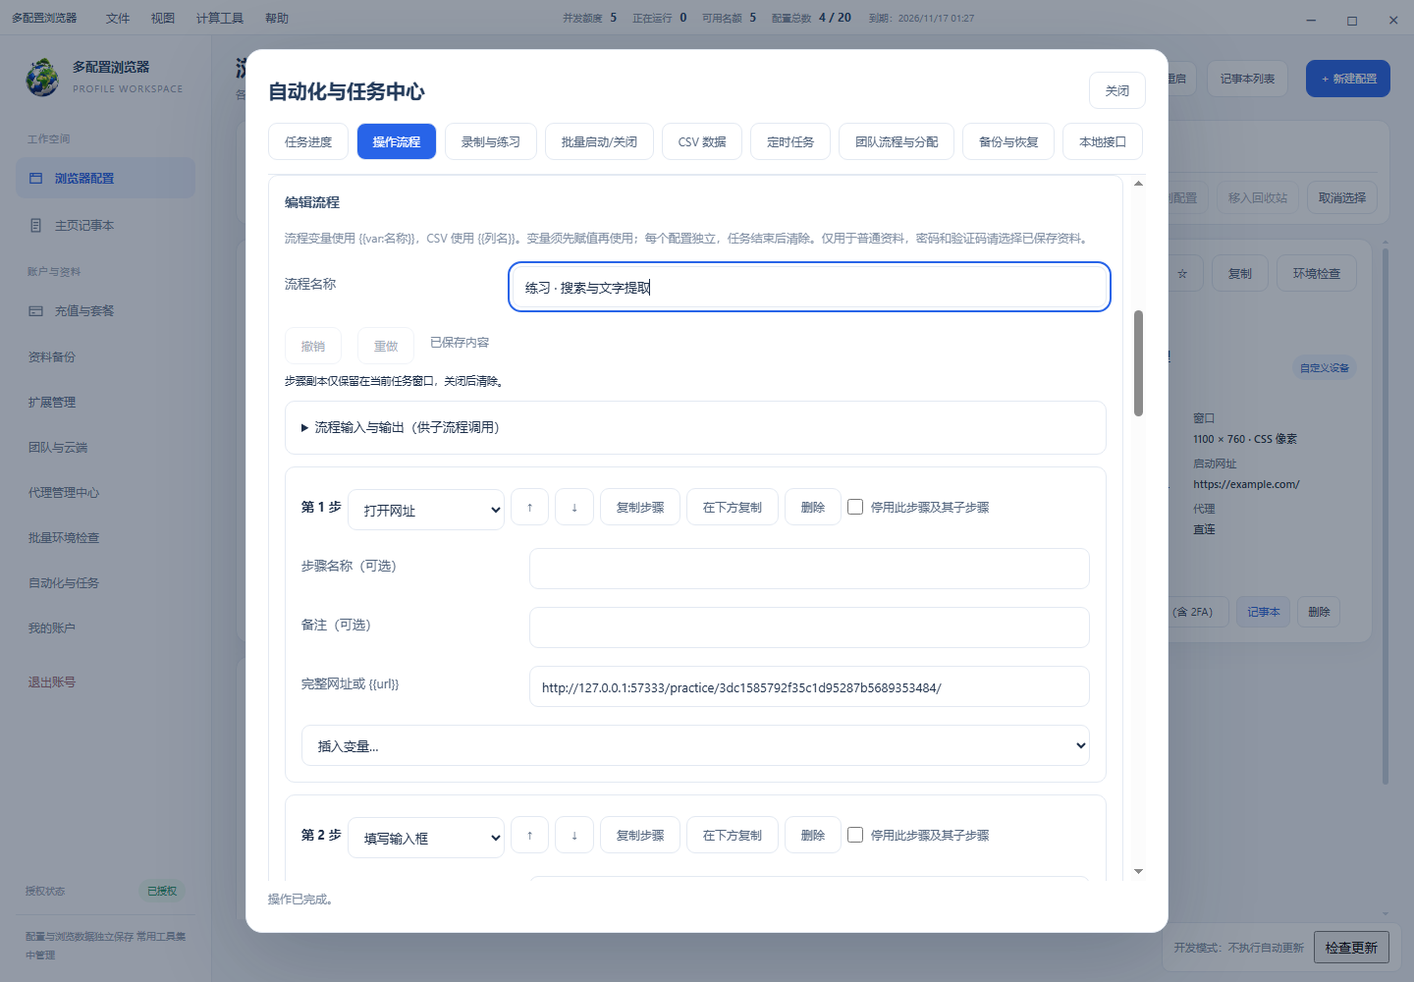Click scroll-up arrow of dialog scrollbar
The height and width of the screenshot is (982, 1414).
(1138, 184)
